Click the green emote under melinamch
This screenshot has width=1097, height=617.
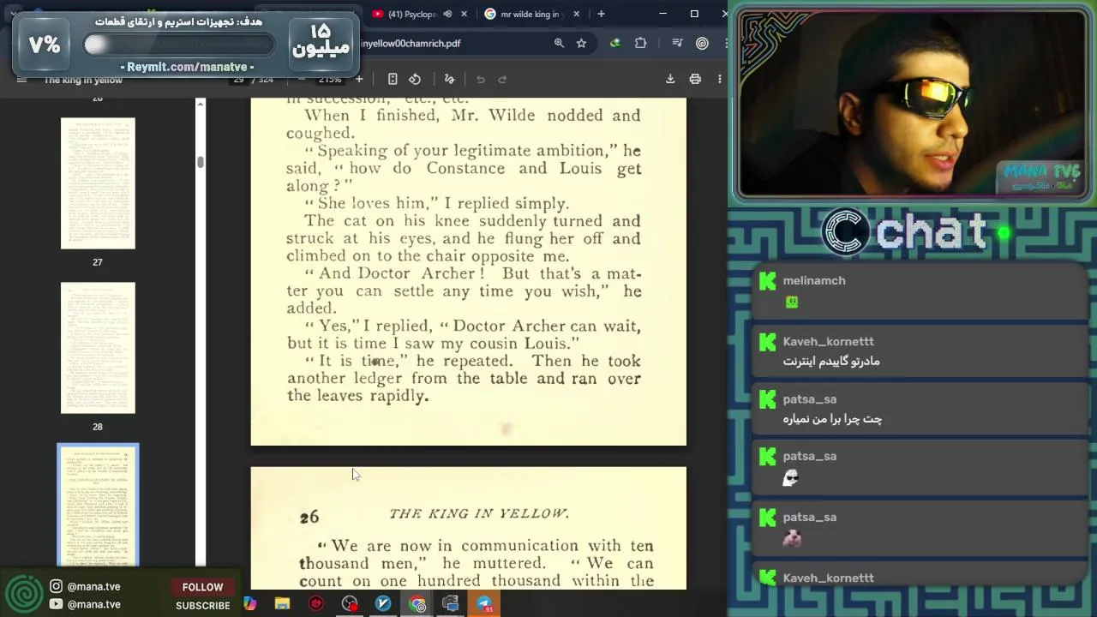click(x=792, y=302)
